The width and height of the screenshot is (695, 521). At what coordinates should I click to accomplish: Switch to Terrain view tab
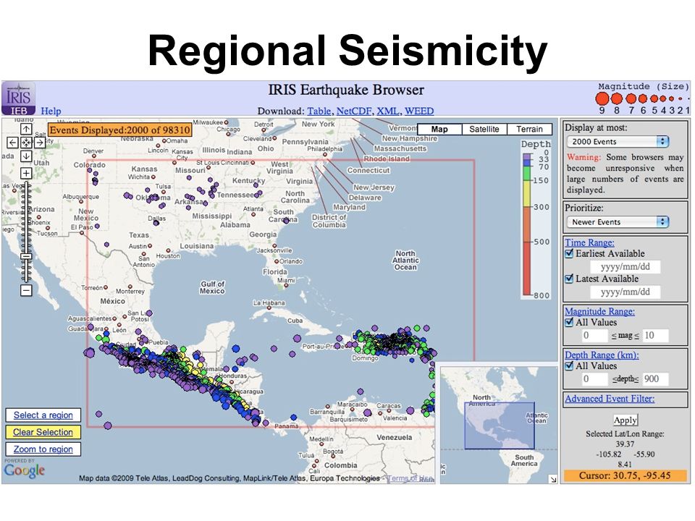coord(529,130)
